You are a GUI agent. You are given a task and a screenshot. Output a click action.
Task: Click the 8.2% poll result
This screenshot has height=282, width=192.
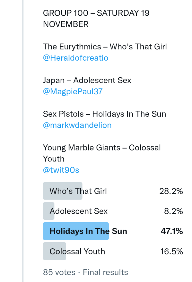[x=174, y=211]
